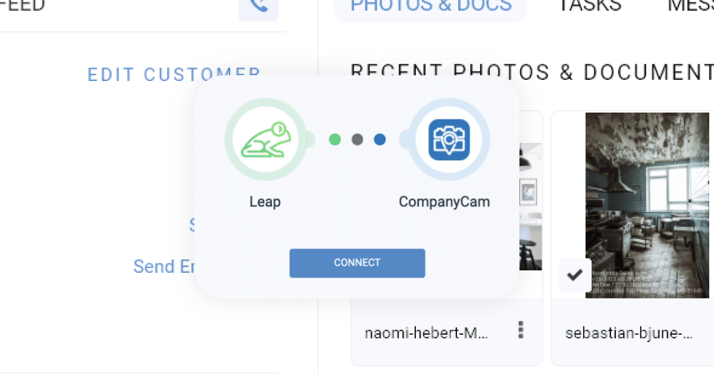Click the blue connection status dot
The width and height of the screenshot is (714, 374).
click(x=380, y=139)
